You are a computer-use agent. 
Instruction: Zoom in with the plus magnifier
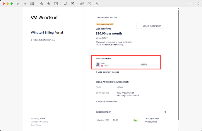click(49, 4)
